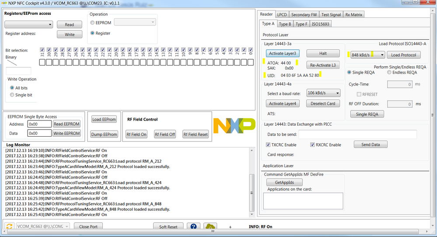This screenshot has width=437, height=237.
Task: Click the Log Monitor vertical scrollbar
Action: [252, 182]
